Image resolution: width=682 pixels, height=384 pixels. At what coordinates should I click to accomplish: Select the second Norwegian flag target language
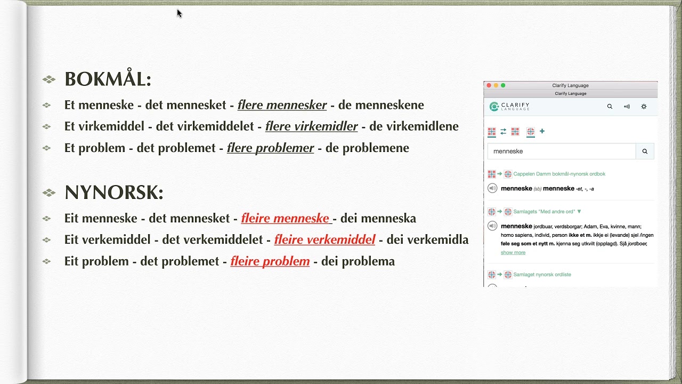(515, 131)
